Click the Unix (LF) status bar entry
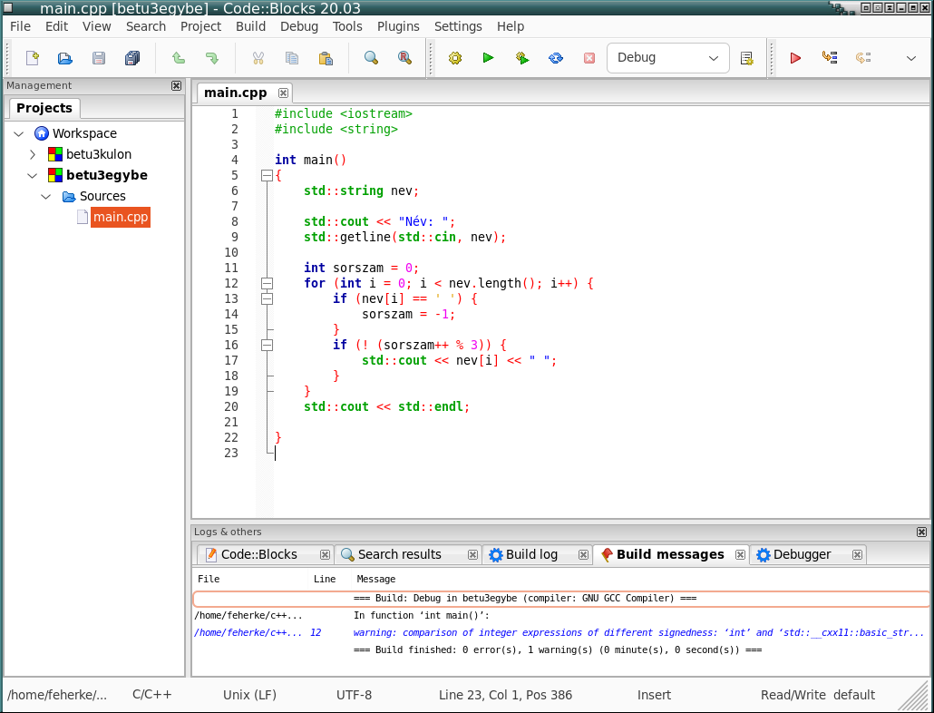The width and height of the screenshot is (934, 713). pyautogui.click(x=249, y=695)
